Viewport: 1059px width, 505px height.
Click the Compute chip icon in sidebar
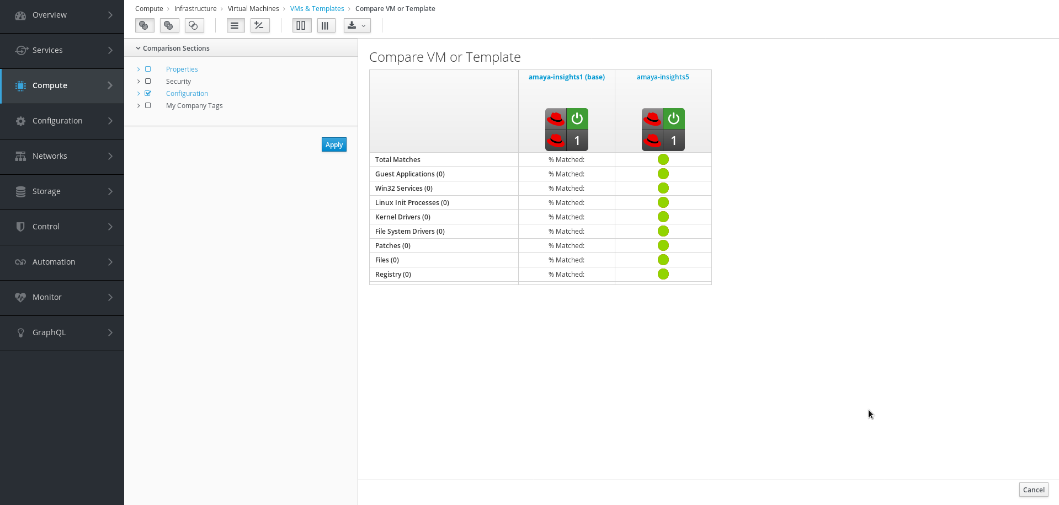tap(20, 85)
